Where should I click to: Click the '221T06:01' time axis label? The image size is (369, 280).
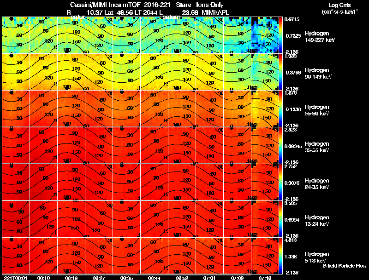(x=16, y=278)
